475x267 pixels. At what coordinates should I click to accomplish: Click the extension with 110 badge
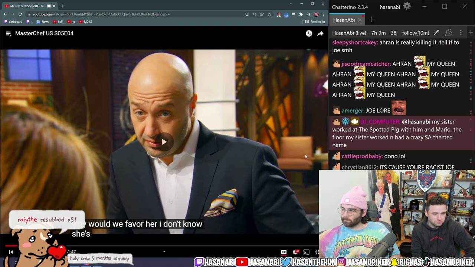click(286, 14)
